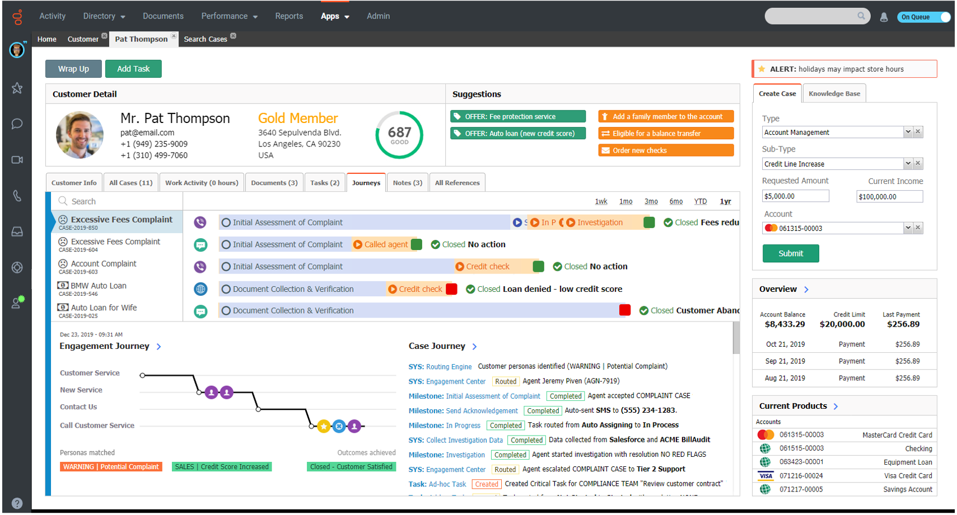Click red status square on BMW Auto Loan row

pos(451,289)
